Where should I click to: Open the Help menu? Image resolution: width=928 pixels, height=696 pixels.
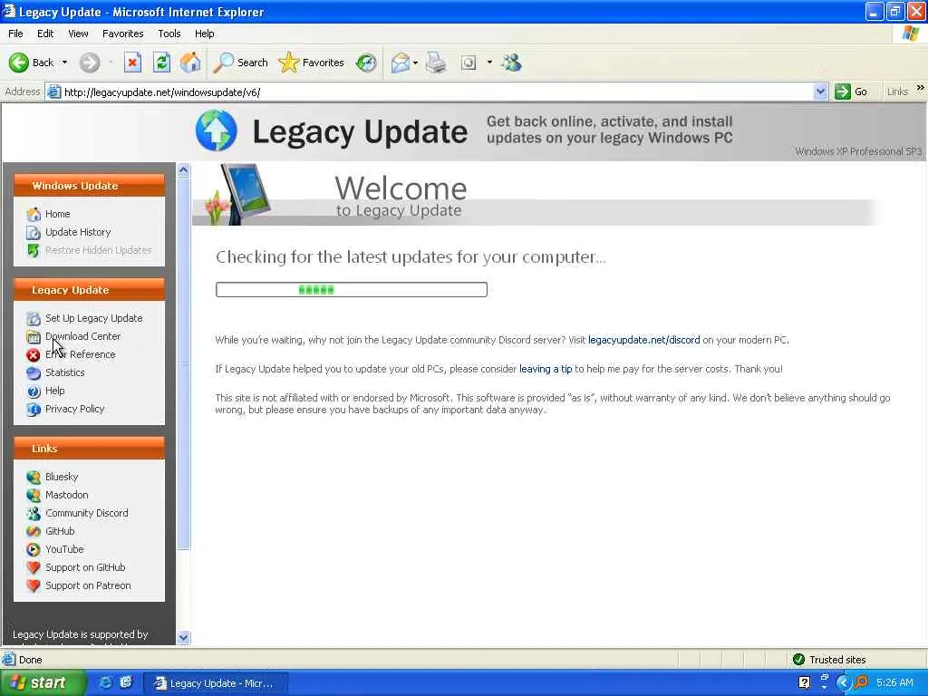pyautogui.click(x=204, y=34)
